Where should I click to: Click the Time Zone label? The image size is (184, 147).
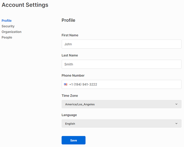coord(70,96)
